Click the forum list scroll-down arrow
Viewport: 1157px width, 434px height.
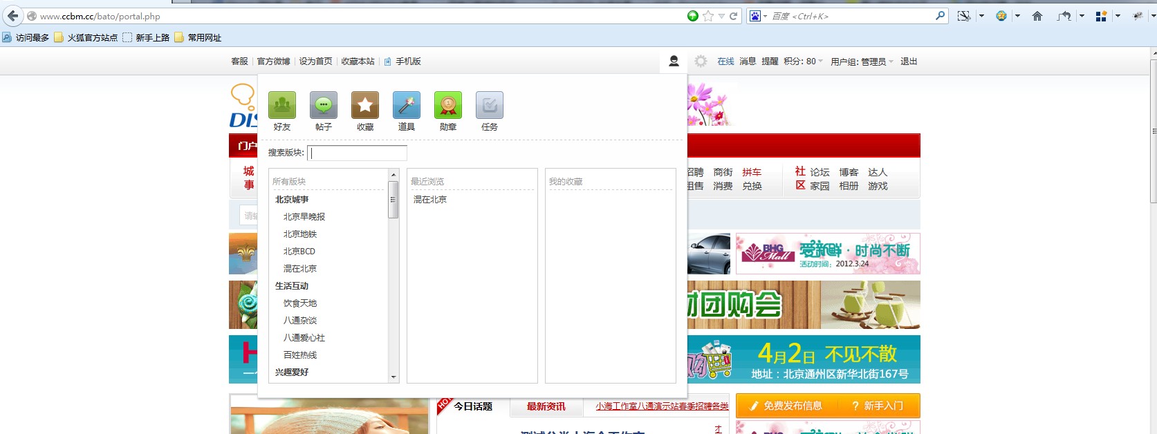tap(394, 377)
